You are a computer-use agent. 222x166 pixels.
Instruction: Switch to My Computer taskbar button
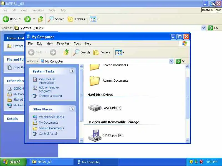coord(96,162)
